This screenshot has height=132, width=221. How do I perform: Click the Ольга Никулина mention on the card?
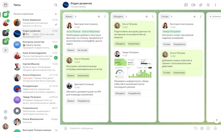point(91,32)
